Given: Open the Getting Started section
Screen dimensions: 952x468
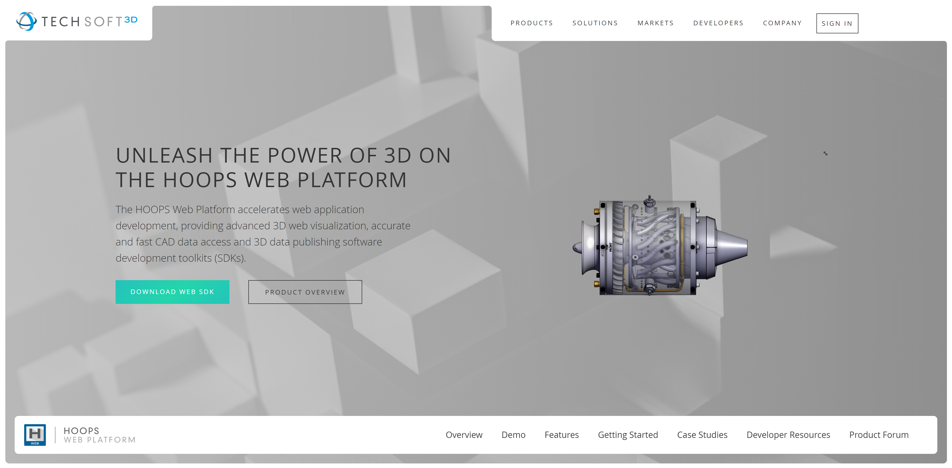Looking at the screenshot, I should pos(628,435).
